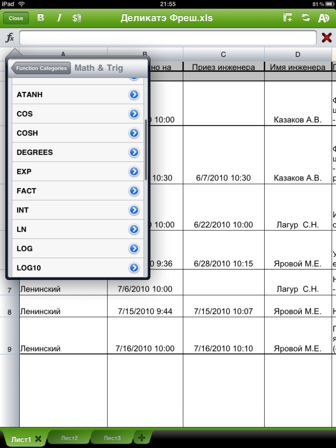This screenshot has width=336, height=448.
Task: Open details arrow for LOG
Action: 134,249
